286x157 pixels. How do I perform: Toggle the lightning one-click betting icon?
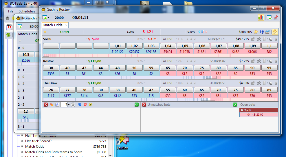click(275, 32)
